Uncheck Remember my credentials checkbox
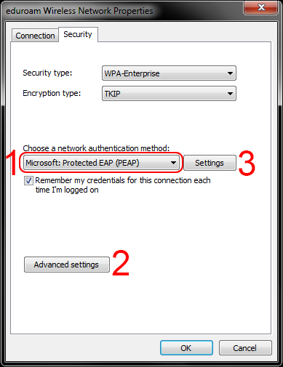The width and height of the screenshot is (283, 367). click(28, 181)
